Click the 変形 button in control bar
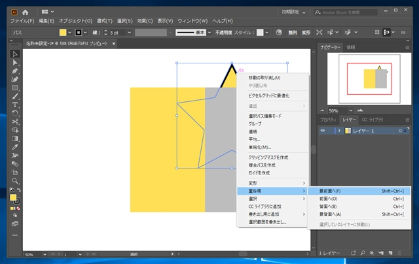This screenshot has width=419, height=264. point(306,33)
